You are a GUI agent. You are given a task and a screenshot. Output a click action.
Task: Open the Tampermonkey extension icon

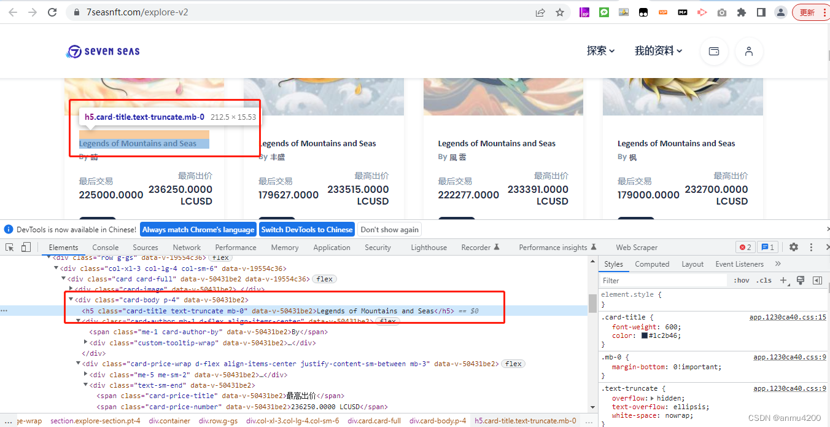643,12
